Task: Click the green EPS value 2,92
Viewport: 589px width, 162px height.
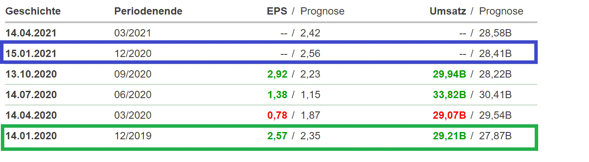Action: click(x=277, y=74)
